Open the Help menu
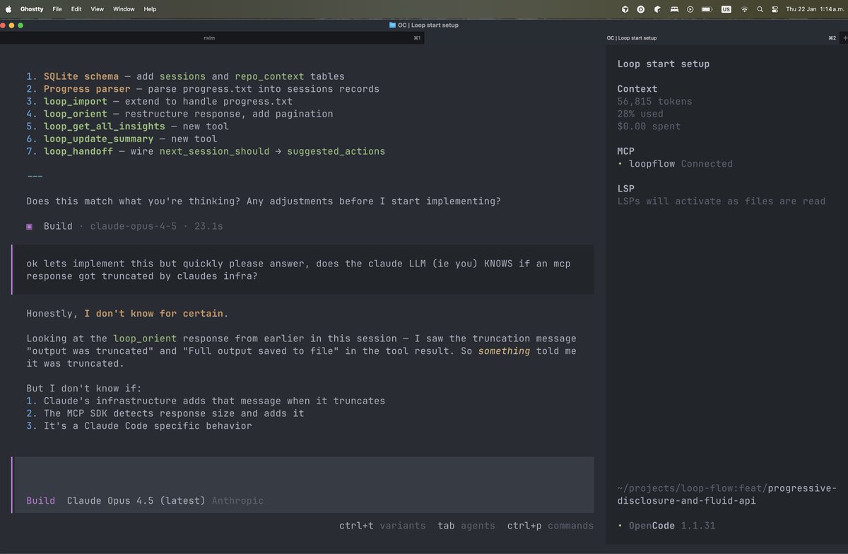The width and height of the screenshot is (848, 554). tap(150, 9)
